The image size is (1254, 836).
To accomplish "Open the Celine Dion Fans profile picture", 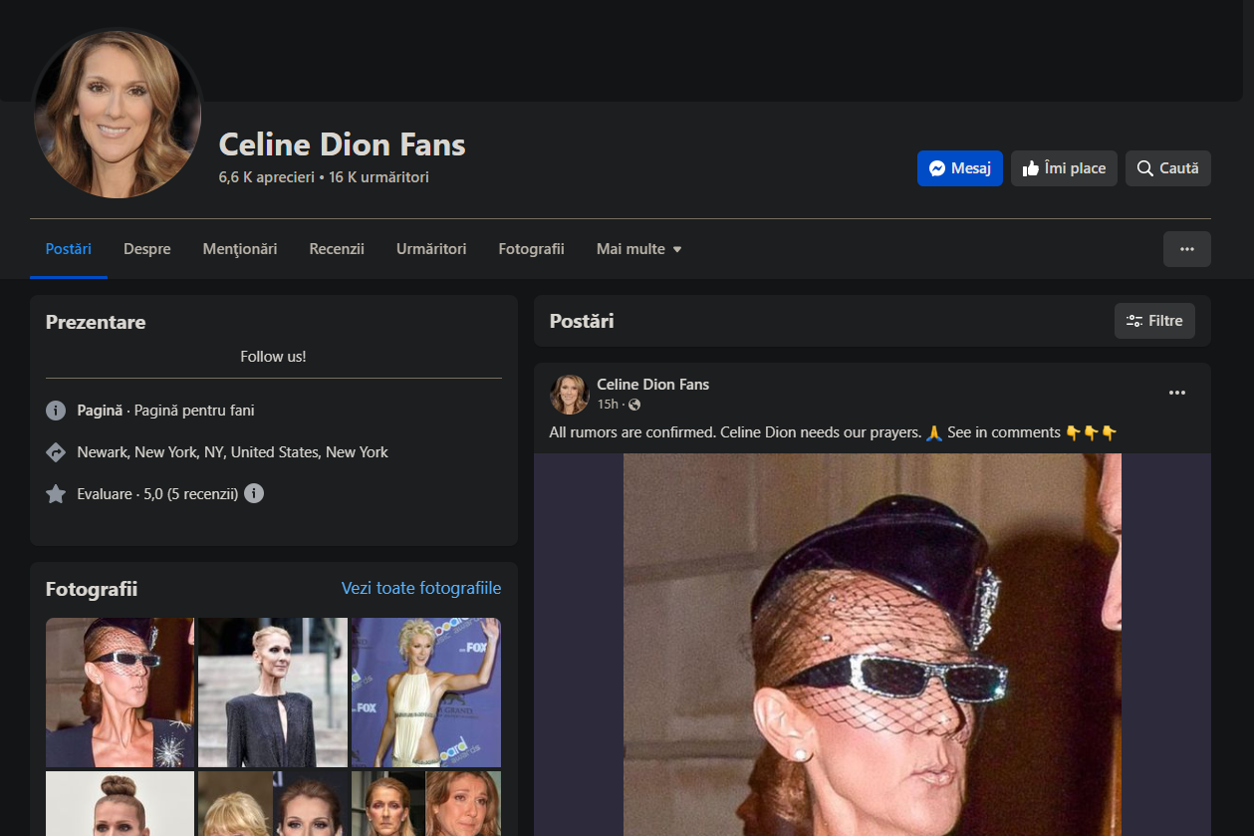I will (x=118, y=114).
